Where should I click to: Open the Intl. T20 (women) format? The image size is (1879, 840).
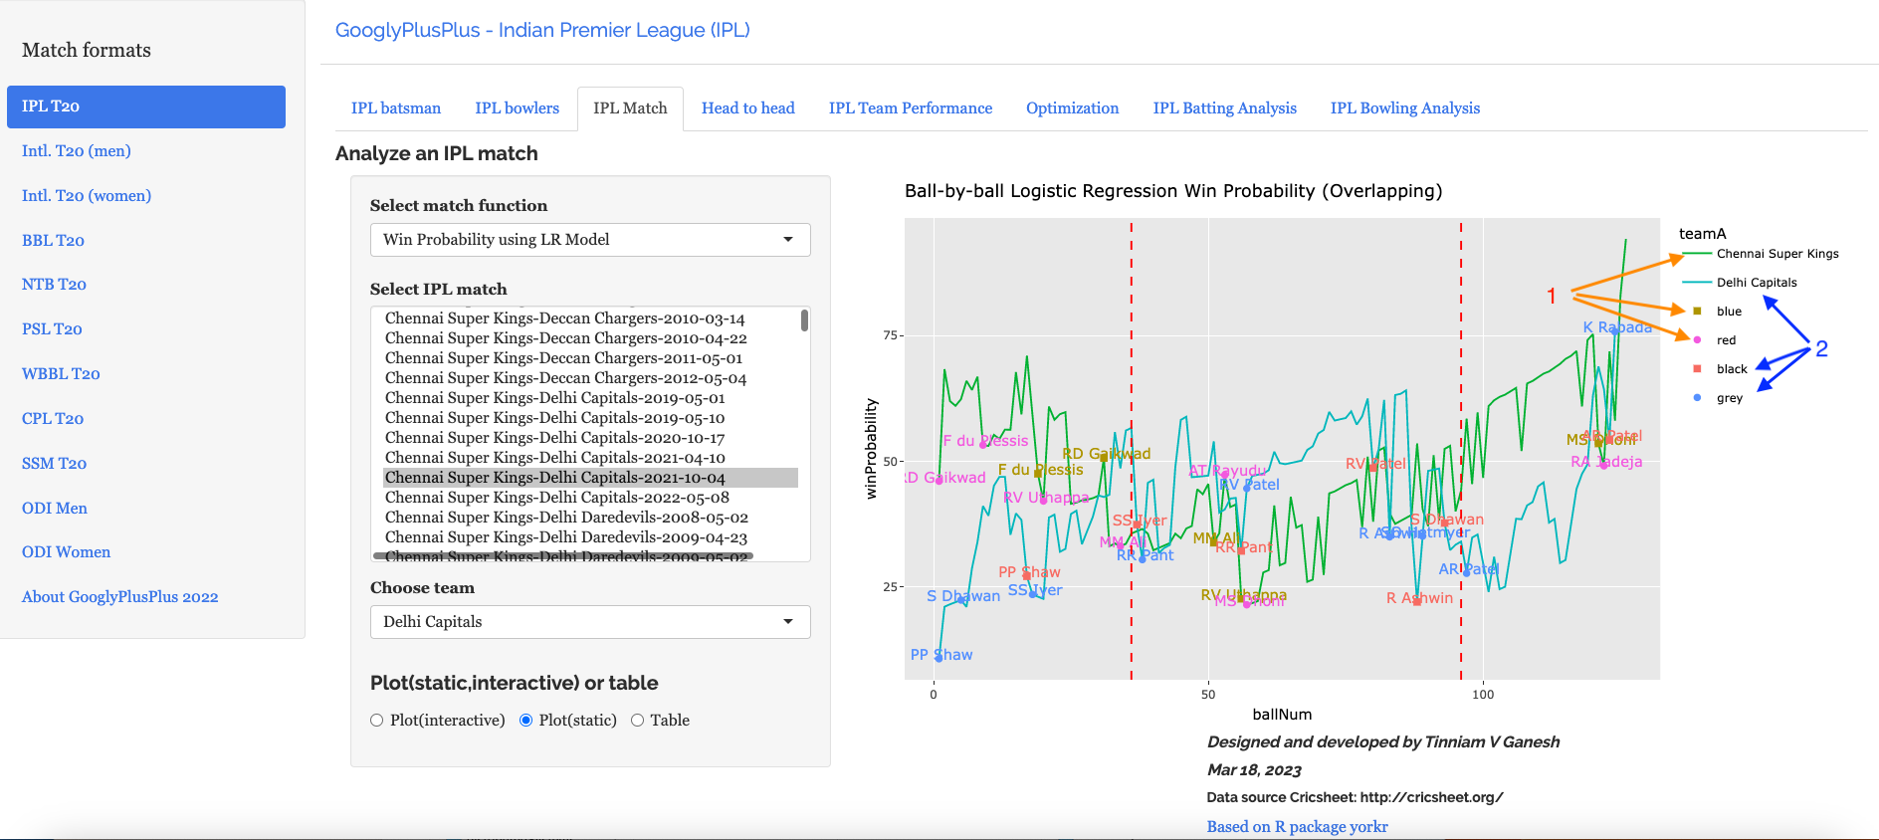[87, 196]
